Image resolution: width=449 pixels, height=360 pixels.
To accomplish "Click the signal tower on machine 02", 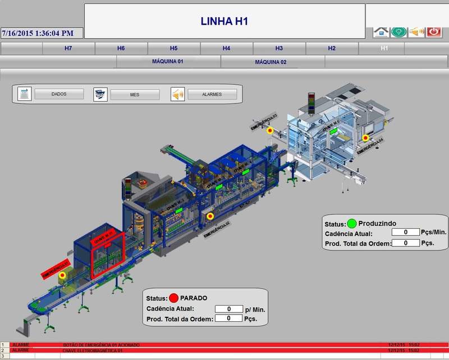I will coord(311,103).
